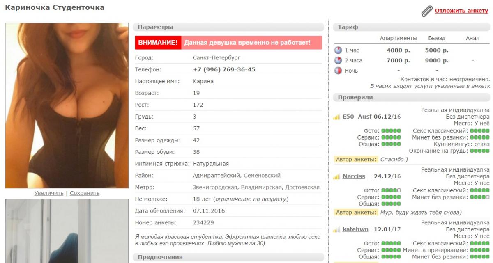Open reviewer profile katehwn

(355, 229)
